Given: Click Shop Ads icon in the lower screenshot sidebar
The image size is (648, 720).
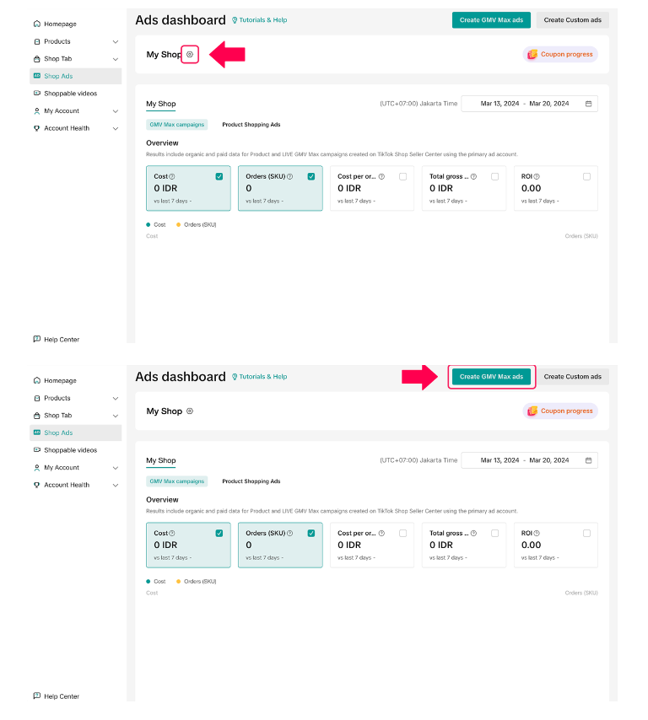Looking at the screenshot, I should tap(36, 433).
